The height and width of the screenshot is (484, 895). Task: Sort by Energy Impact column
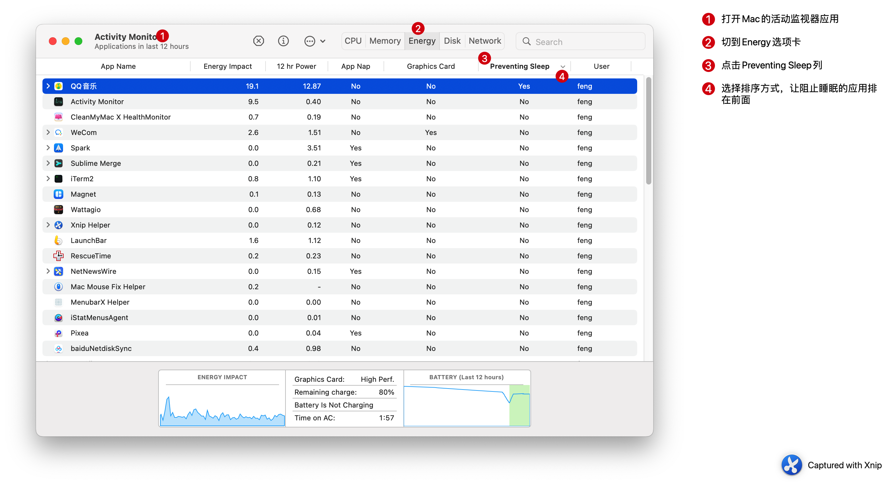point(228,66)
